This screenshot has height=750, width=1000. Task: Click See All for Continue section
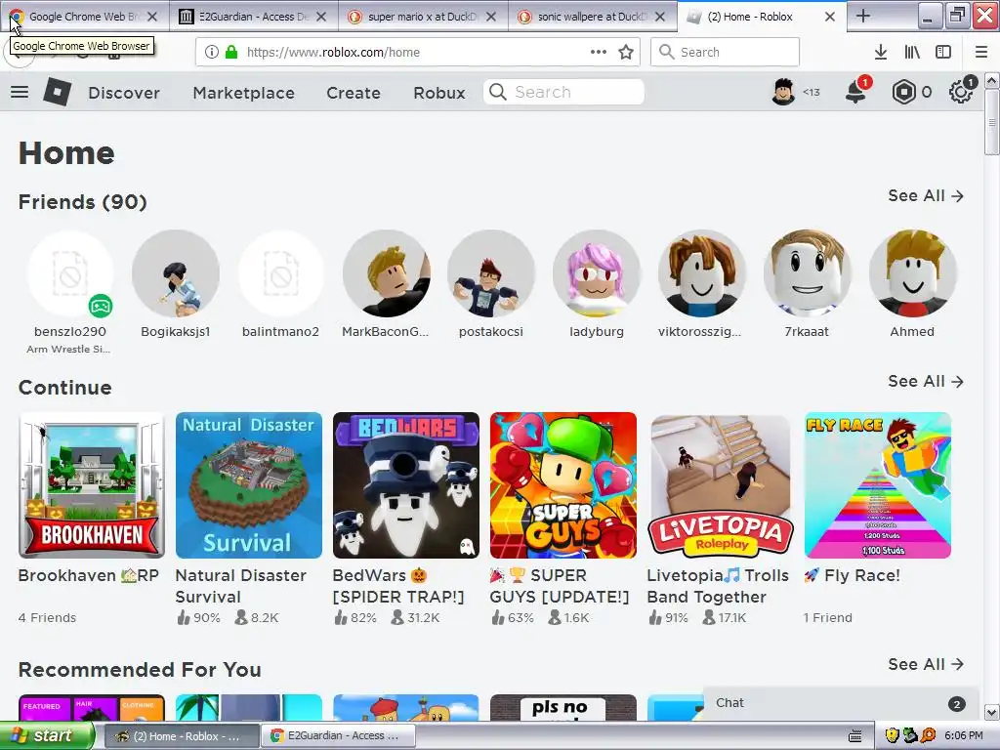coord(926,382)
